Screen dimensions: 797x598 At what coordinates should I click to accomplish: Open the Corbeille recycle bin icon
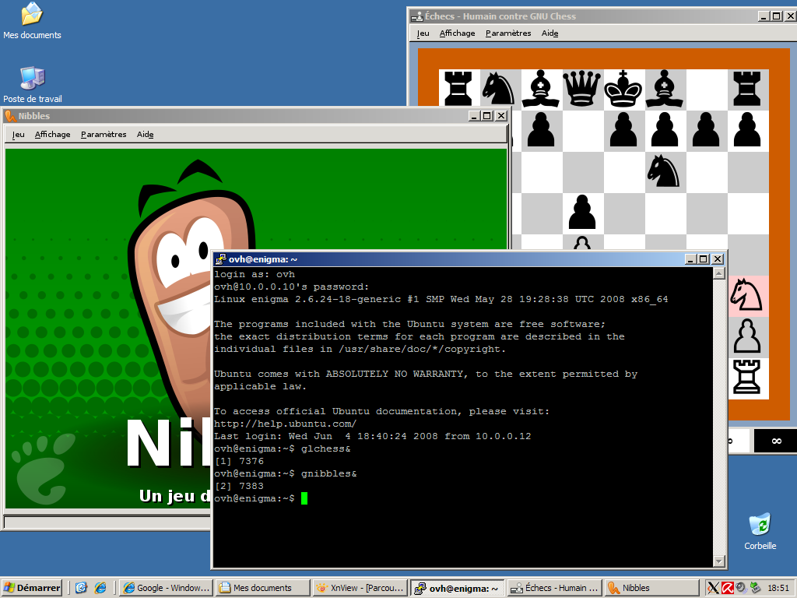(760, 526)
